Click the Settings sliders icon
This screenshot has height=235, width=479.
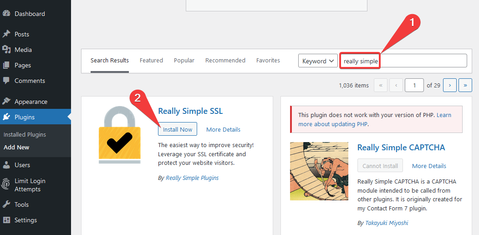pyautogui.click(x=6, y=220)
